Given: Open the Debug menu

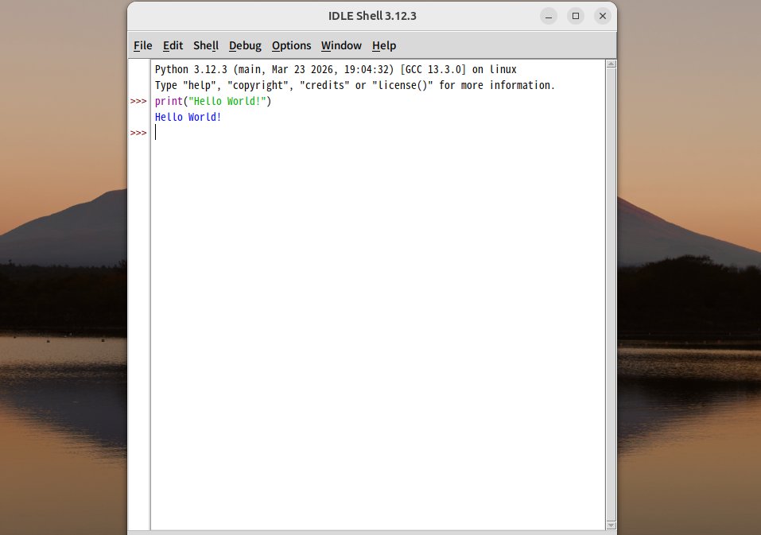Looking at the screenshot, I should (245, 45).
